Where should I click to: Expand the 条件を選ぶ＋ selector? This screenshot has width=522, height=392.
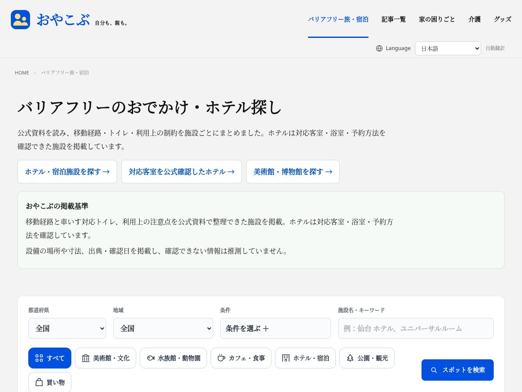tap(275, 328)
